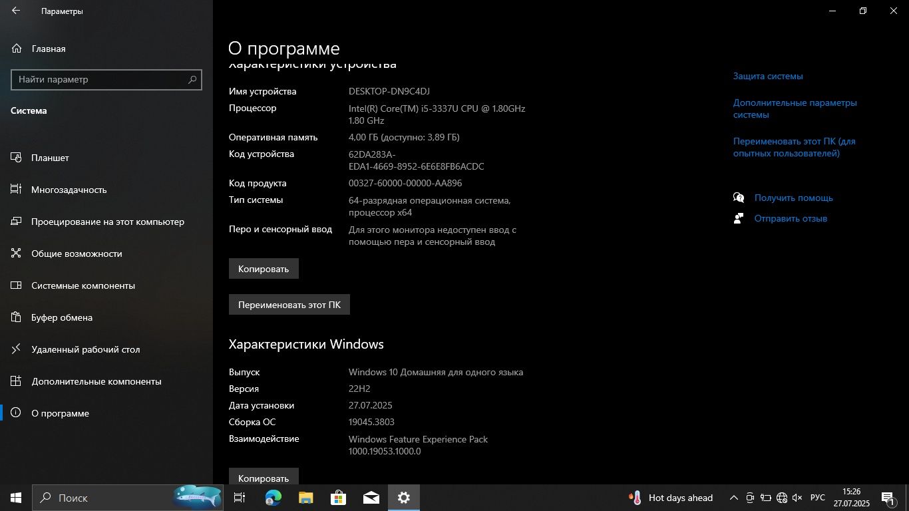This screenshot has width=909, height=511.
Task: Open Task View on the taskbar
Action: pyautogui.click(x=240, y=498)
